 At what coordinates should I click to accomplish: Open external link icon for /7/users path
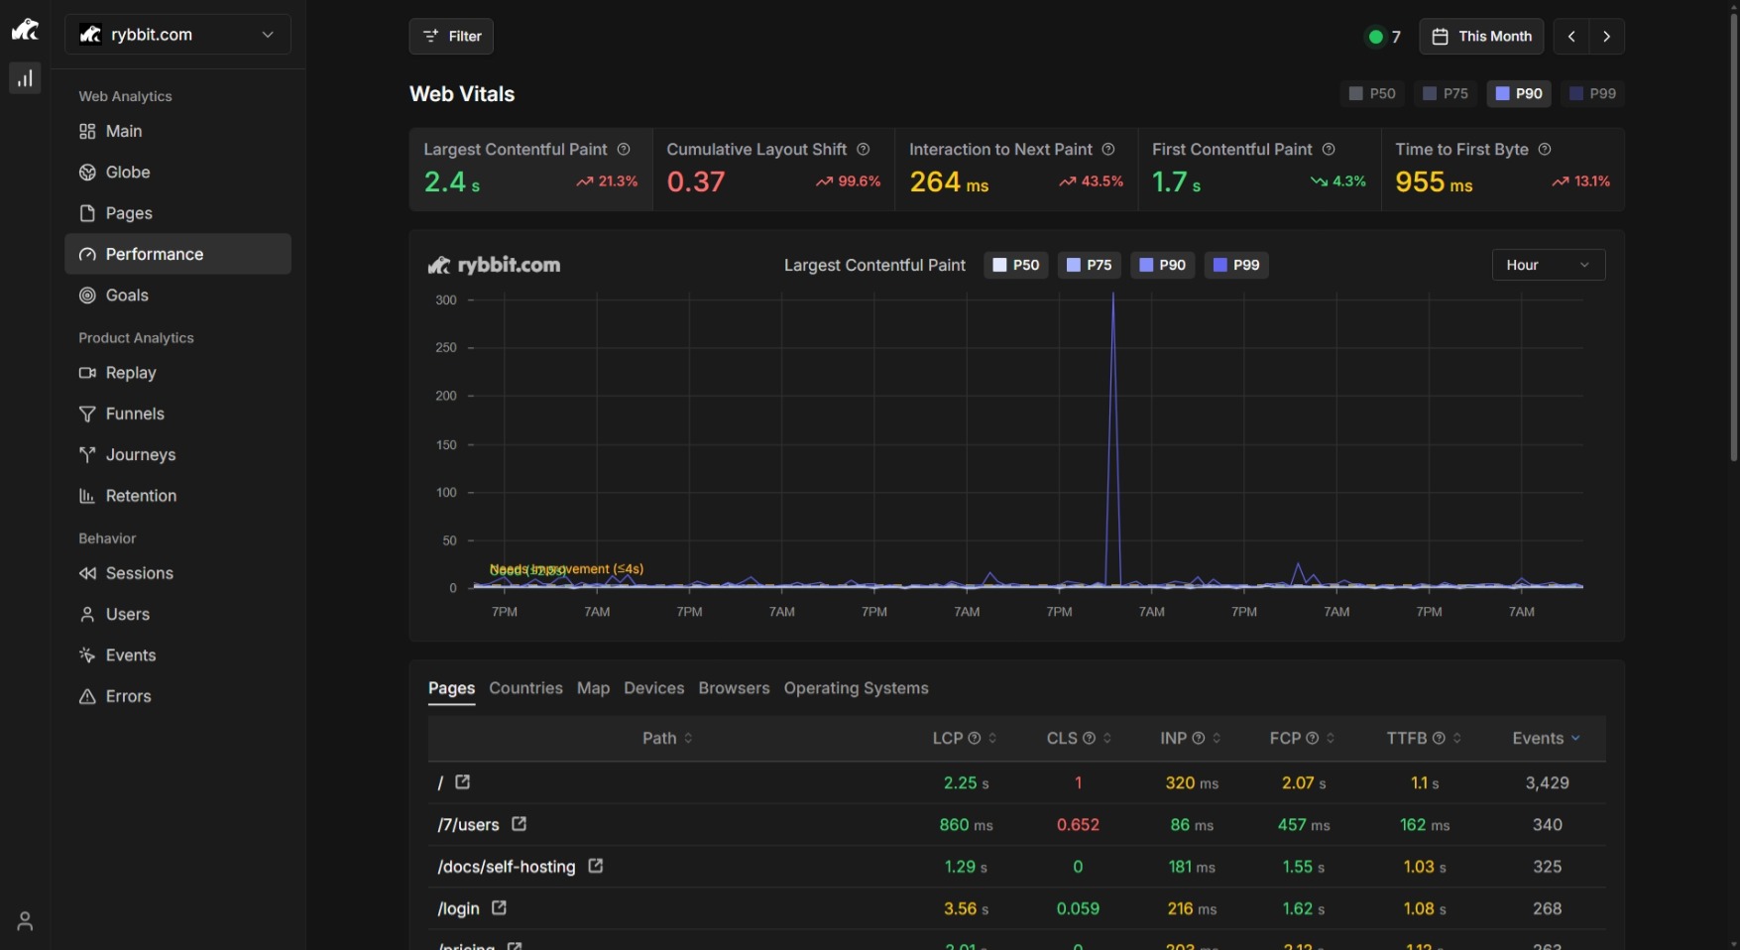519,824
